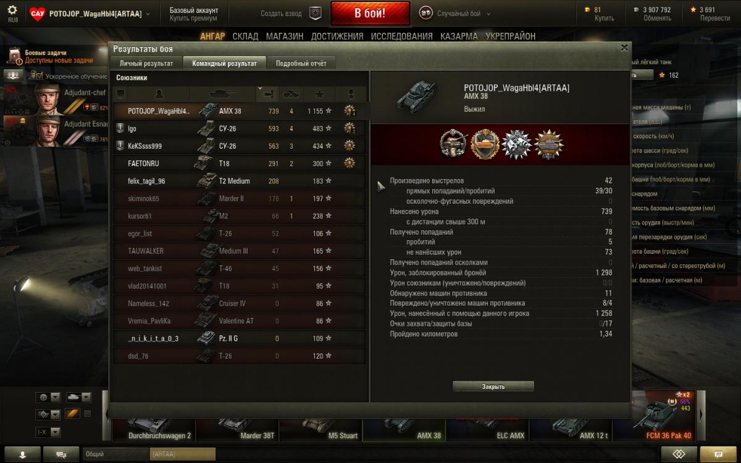Viewport: 741px width, 463px height.
Task: Toggle the elite vehicle orange stripe filter
Action: (x=73, y=414)
